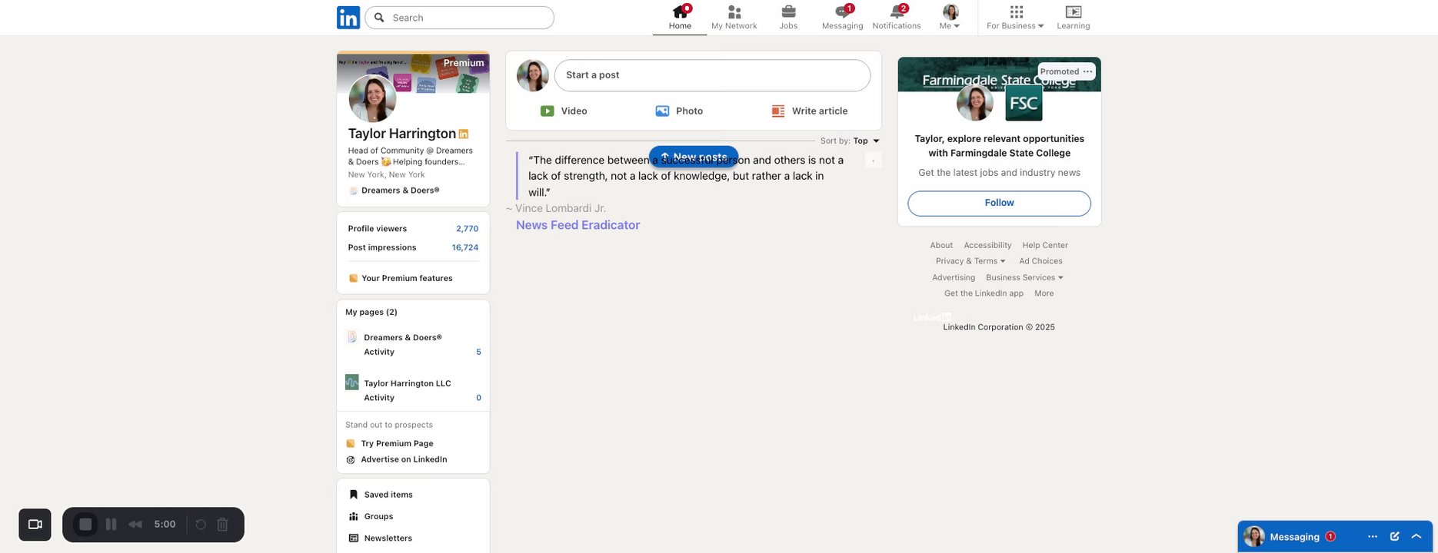Open Newsletters in the sidebar
This screenshot has width=1438, height=553.
380,538
